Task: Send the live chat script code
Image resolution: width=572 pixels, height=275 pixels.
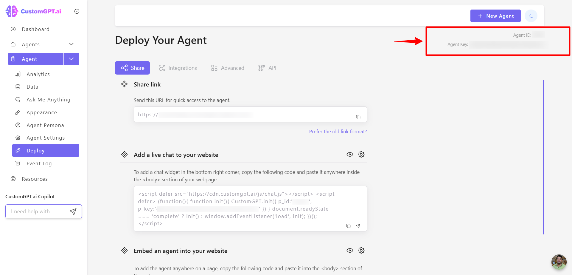Action: pyautogui.click(x=358, y=226)
